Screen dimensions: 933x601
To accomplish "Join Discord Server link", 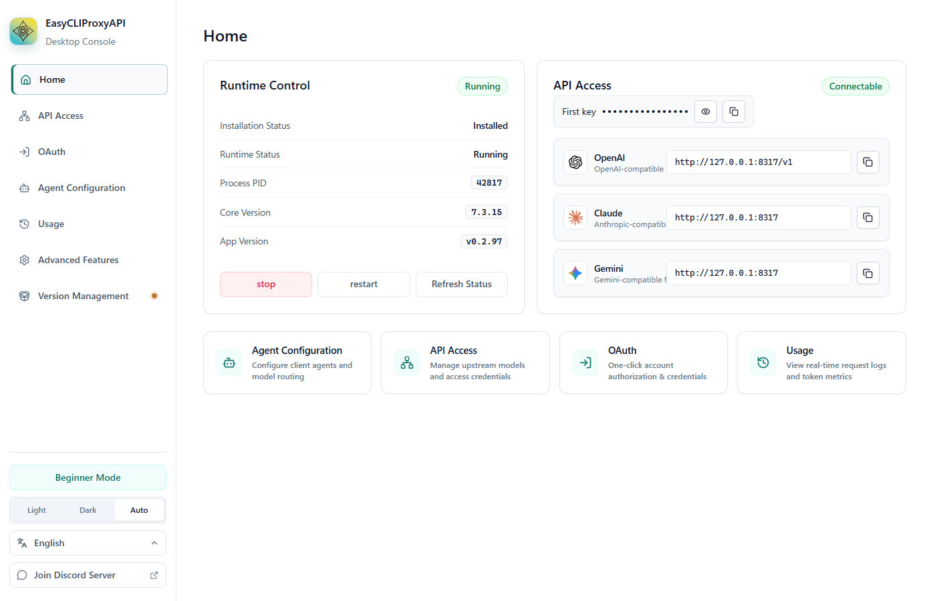I will 88,575.
